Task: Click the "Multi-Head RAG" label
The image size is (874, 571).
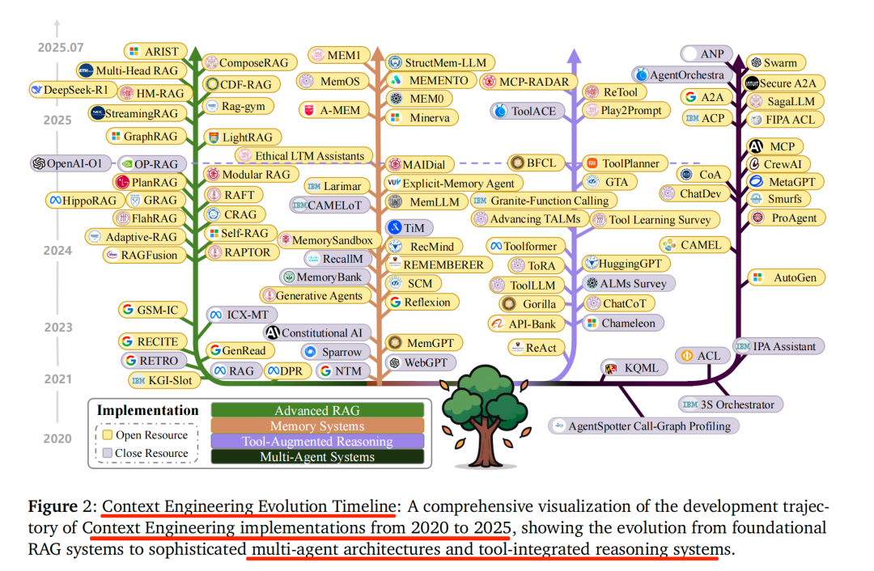Action: click(132, 70)
